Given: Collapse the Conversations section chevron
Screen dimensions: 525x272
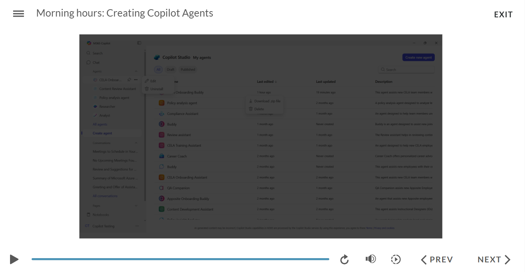Looking at the screenshot, I should click(136, 143).
